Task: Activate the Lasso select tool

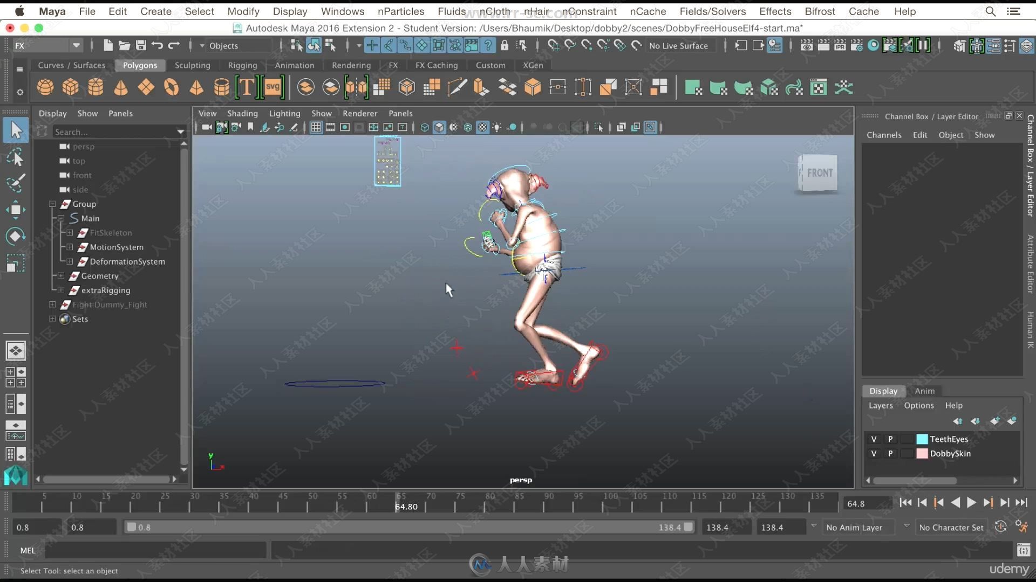Action: click(16, 157)
